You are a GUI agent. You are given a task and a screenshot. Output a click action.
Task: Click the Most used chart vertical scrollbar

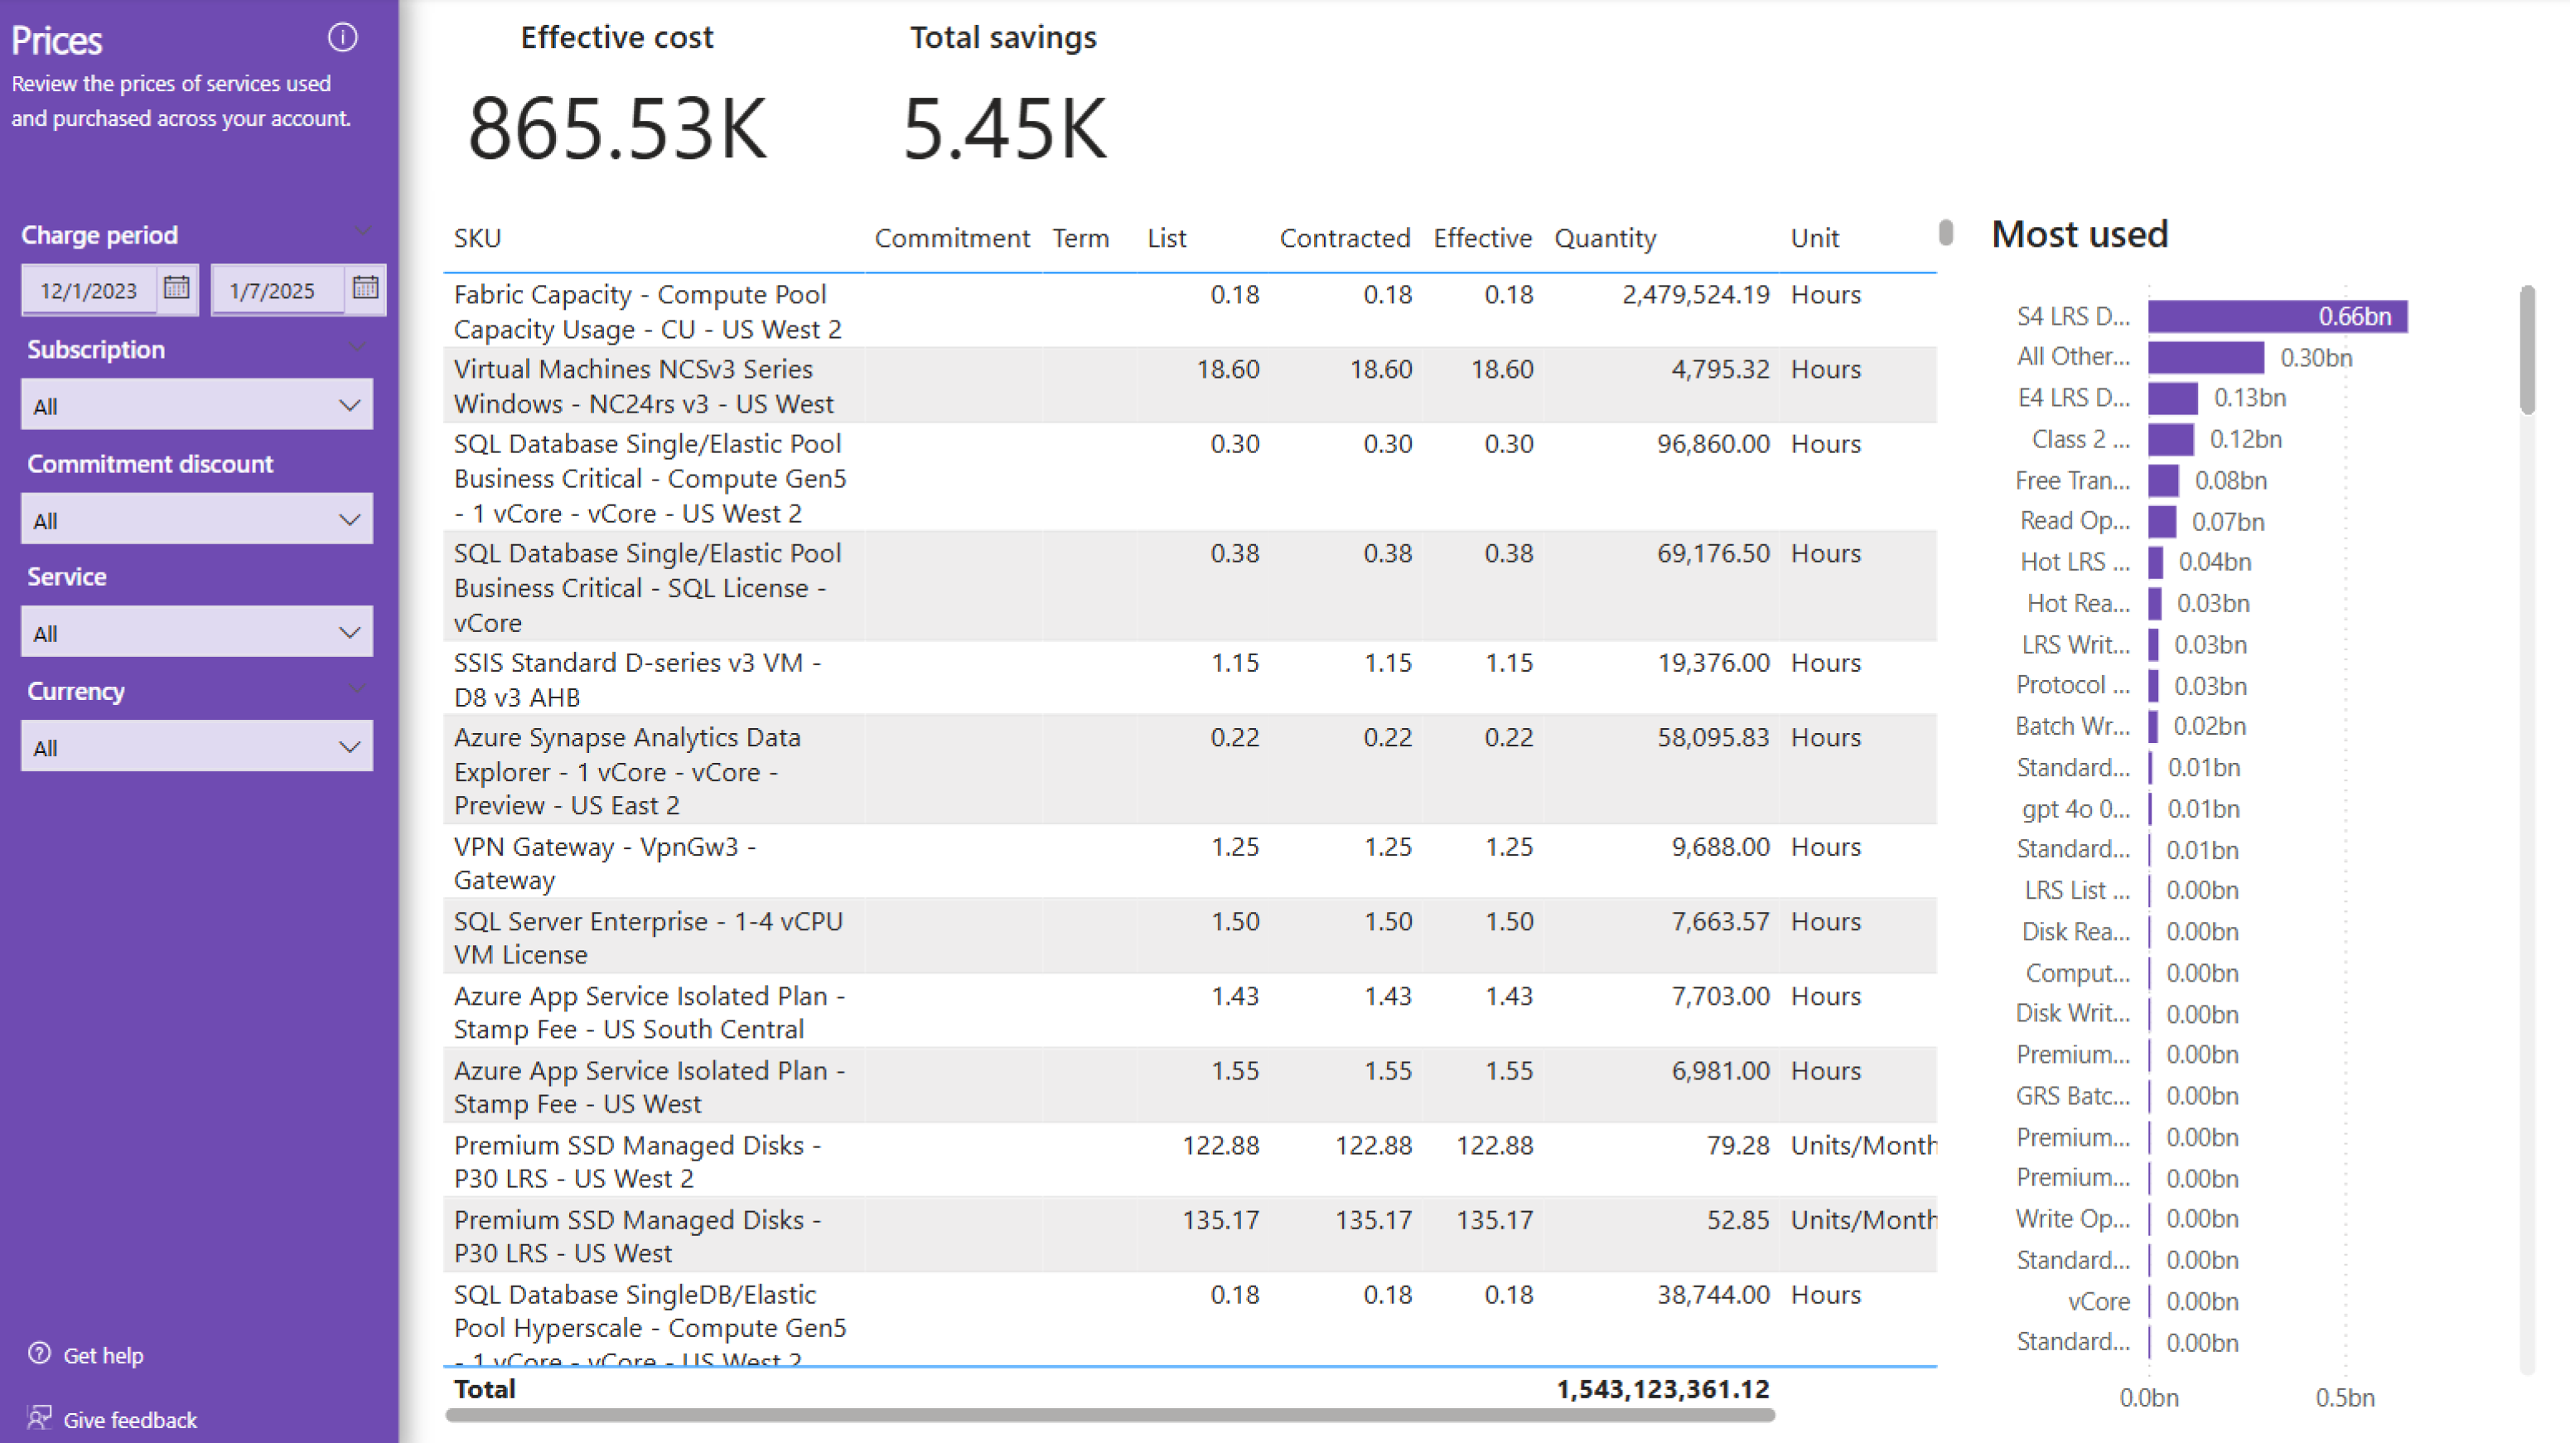tap(2526, 351)
